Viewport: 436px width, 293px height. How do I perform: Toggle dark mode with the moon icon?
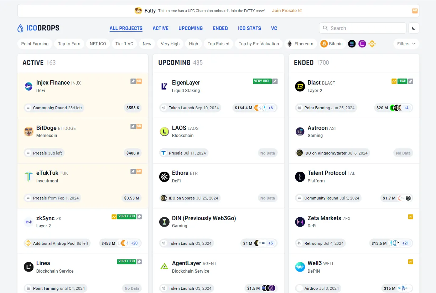414,28
